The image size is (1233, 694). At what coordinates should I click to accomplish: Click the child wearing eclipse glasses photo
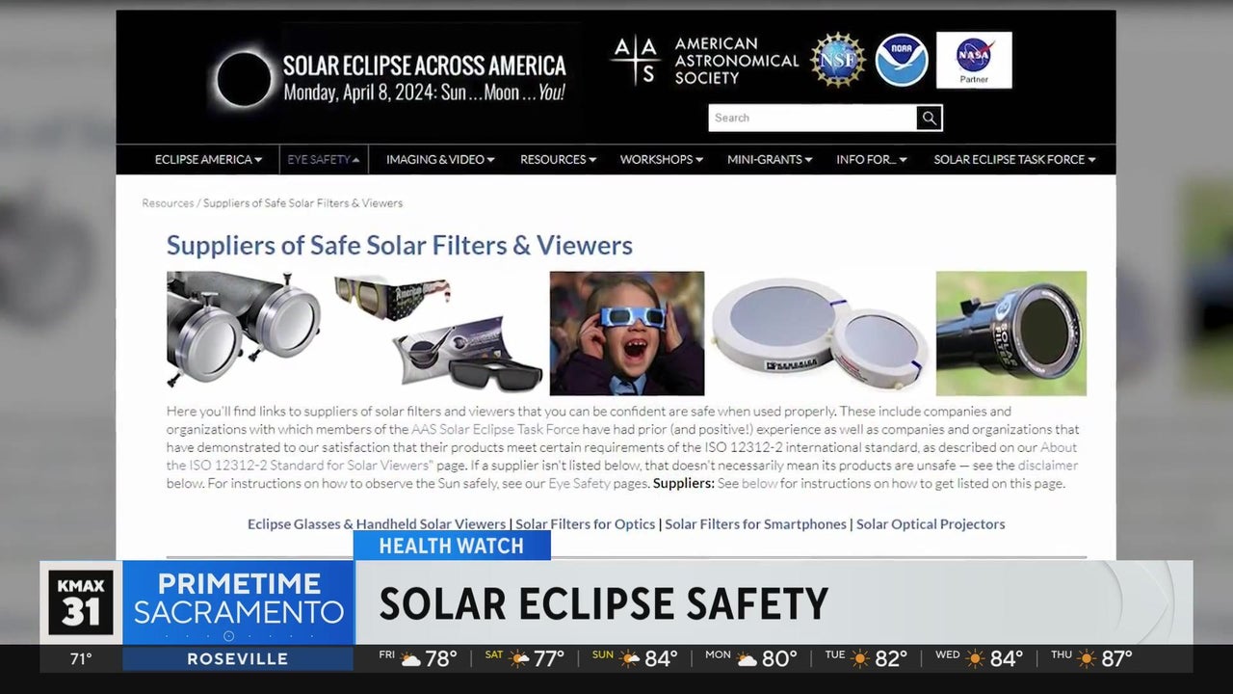click(626, 334)
